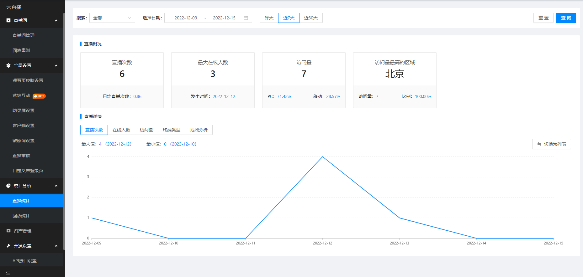The image size is (583, 277).
Task: Open 回放统计 in sidebar
Action: [32, 216]
